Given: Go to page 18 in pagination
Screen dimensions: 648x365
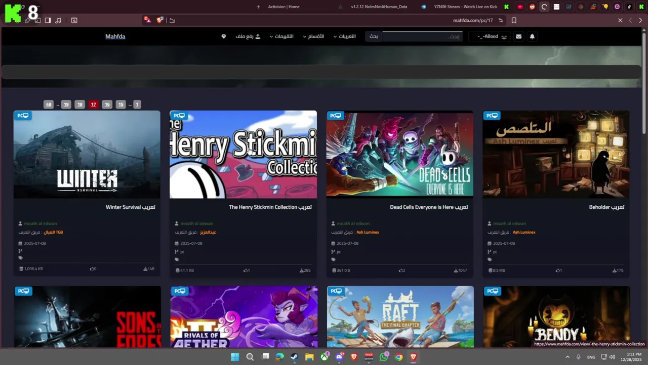Looking at the screenshot, I should pyautogui.click(x=79, y=104).
